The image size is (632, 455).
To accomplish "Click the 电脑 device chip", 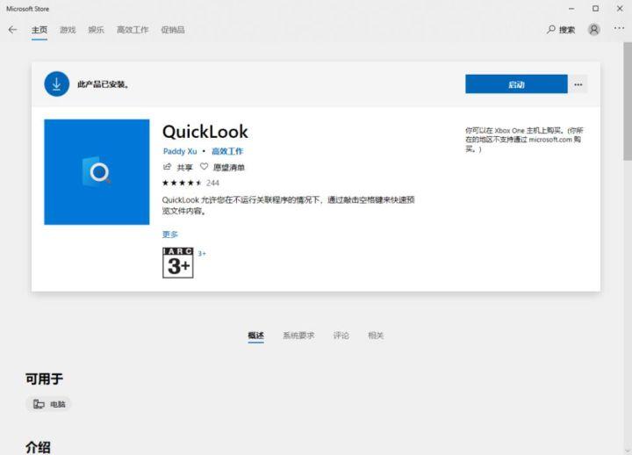I will coord(49,404).
